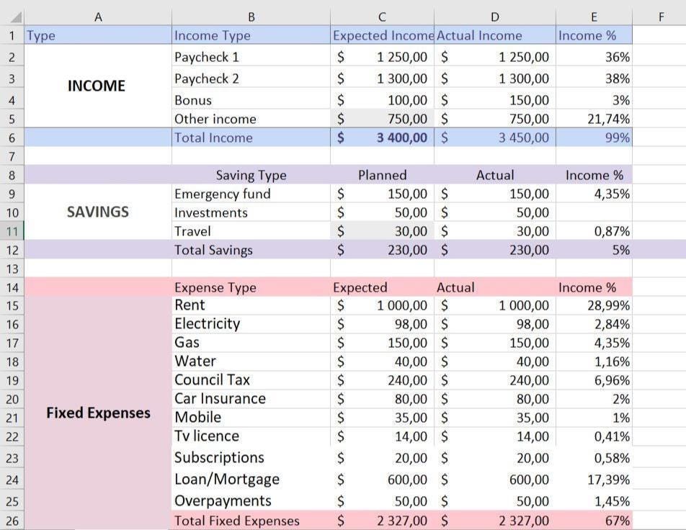Select column B header
Viewport: 686px width, 530px height.
pyautogui.click(x=251, y=17)
